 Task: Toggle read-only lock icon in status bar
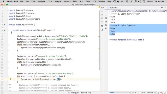point(155,93)
